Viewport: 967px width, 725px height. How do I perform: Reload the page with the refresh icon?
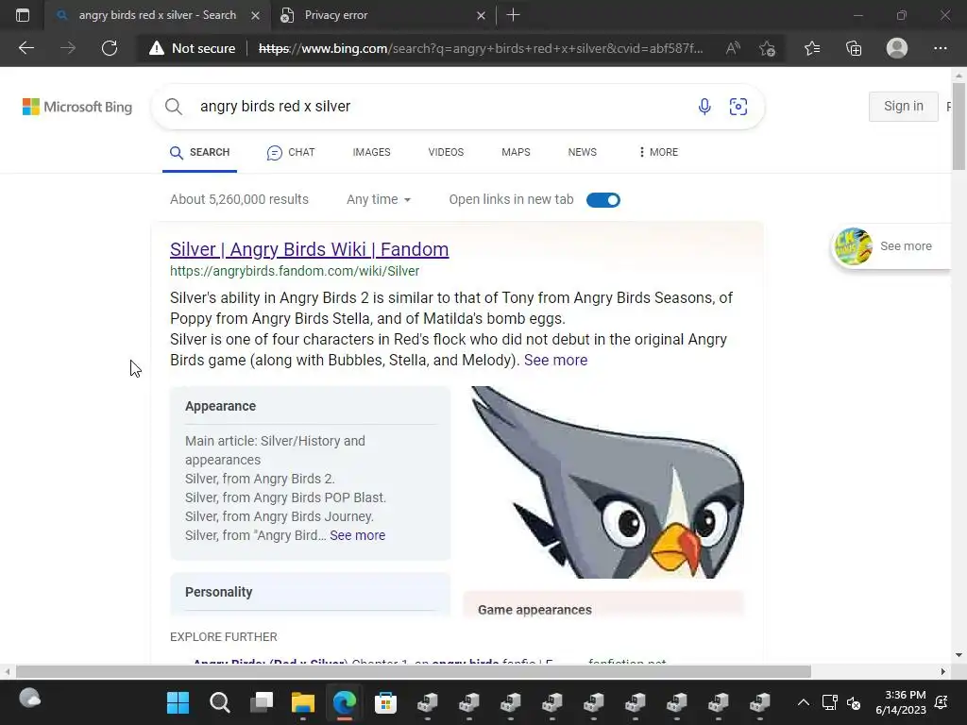pos(110,48)
